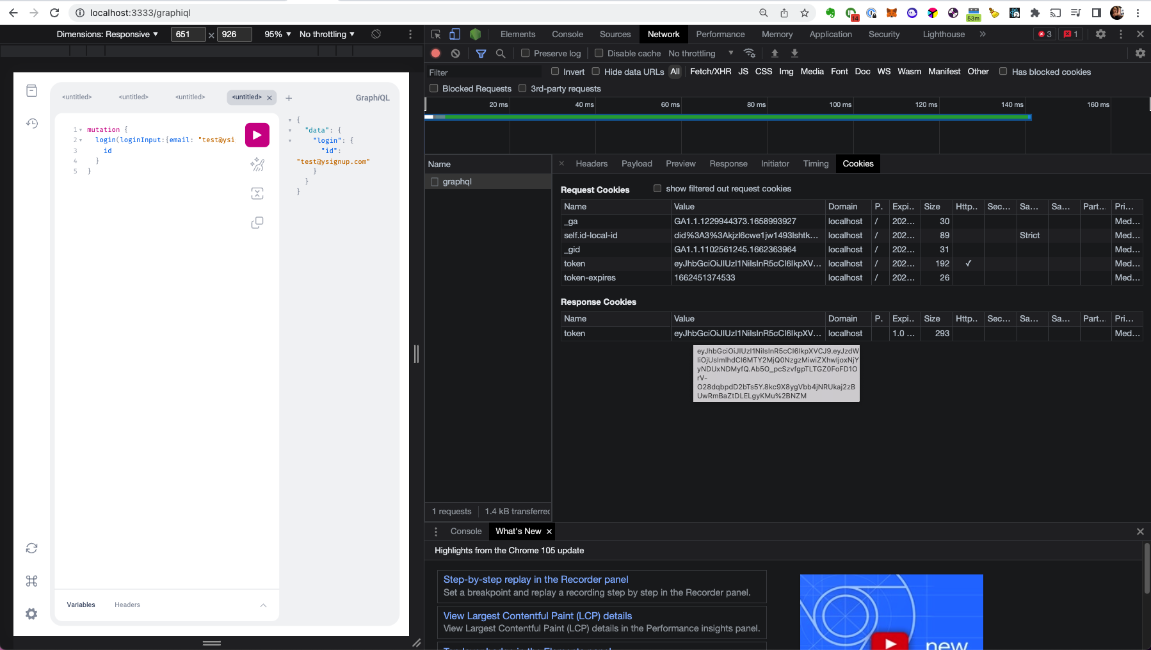This screenshot has height=650, width=1151.
Task: Copy query using the copy icon
Action: (257, 223)
